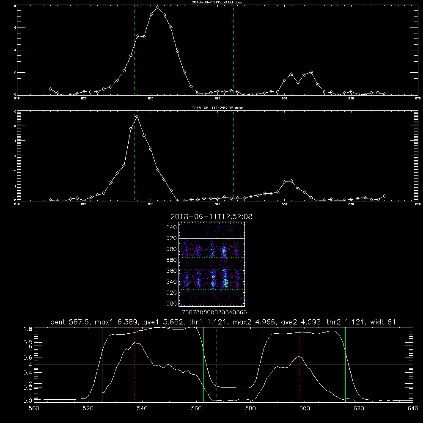Click the '500' x-axis label of bottom plot
Image resolution: width=423 pixels, height=423 pixels.
tap(34, 409)
